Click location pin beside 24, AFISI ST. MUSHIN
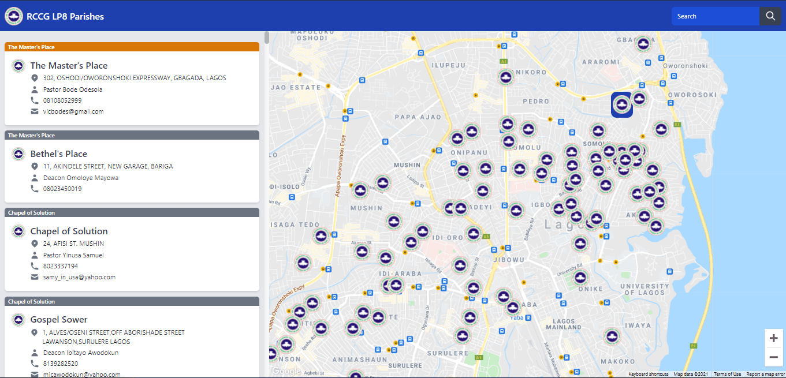786x378 pixels. click(x=35, y=244)
